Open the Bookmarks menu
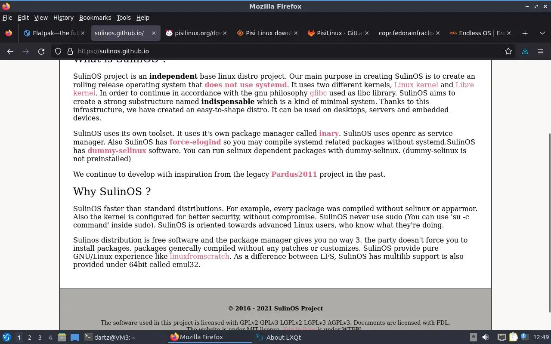The height and width of the screenshot is (344, 551). pos(95,18)
